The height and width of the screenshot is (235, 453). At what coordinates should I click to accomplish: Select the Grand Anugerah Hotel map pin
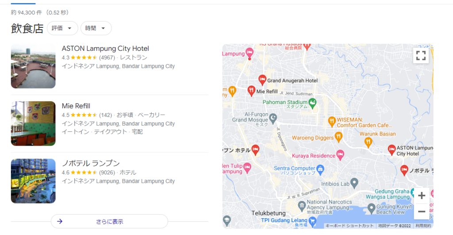point(262,80)
